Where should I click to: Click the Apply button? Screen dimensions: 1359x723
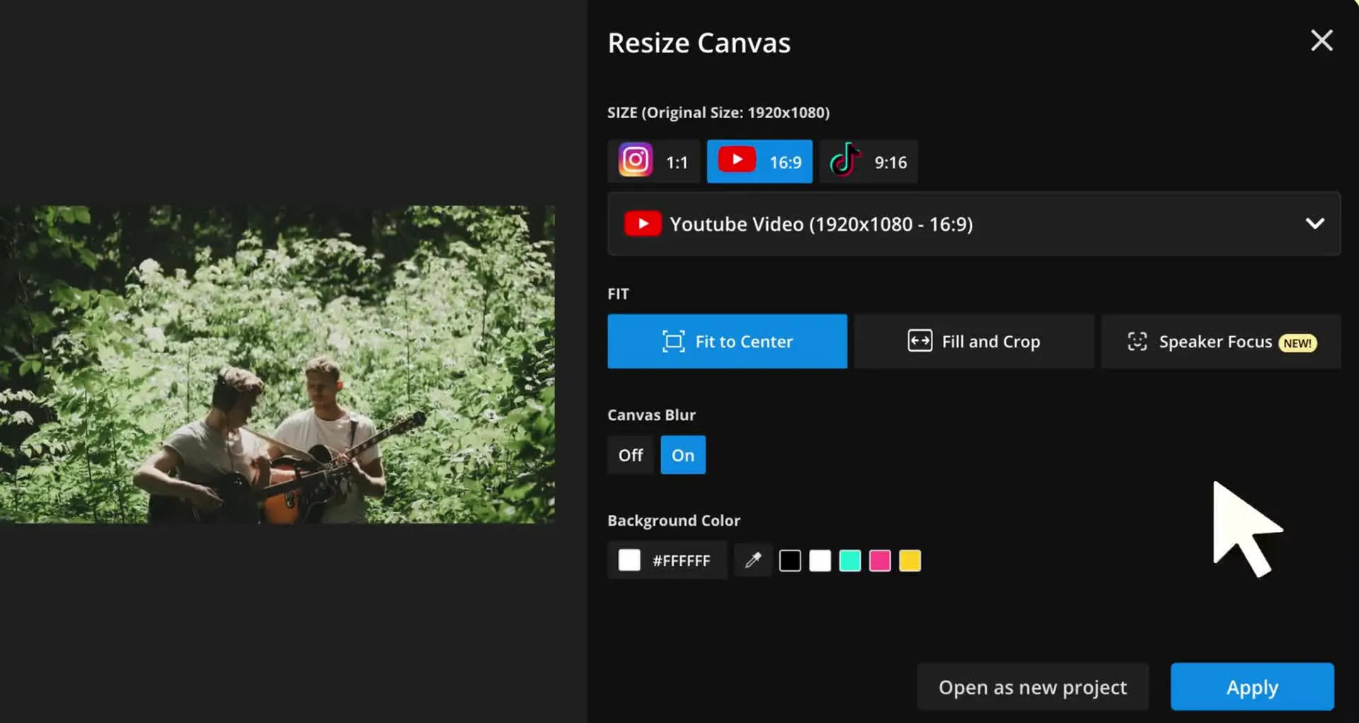coord(1251,687)
